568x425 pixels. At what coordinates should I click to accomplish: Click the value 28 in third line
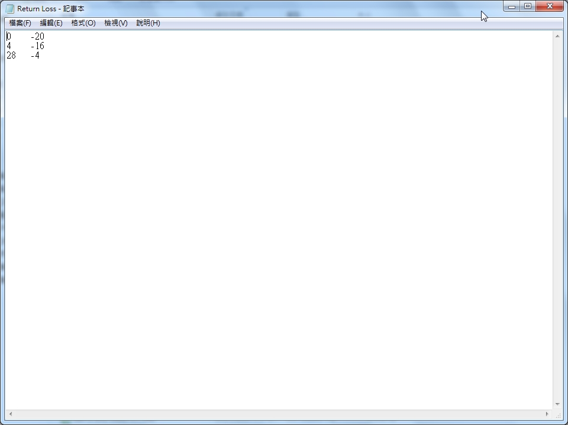11,56
